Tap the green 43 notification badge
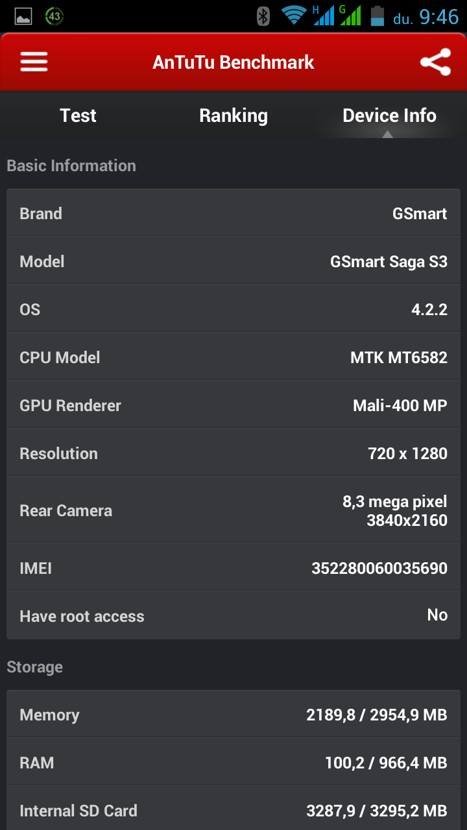Image resolution: width=467 pixels, height=830 pixels. 54,17
